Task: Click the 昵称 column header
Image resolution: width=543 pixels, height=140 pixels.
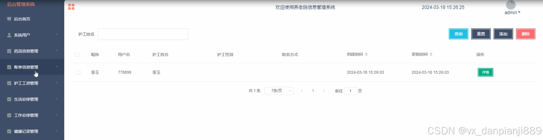Action: click(95, 55)
